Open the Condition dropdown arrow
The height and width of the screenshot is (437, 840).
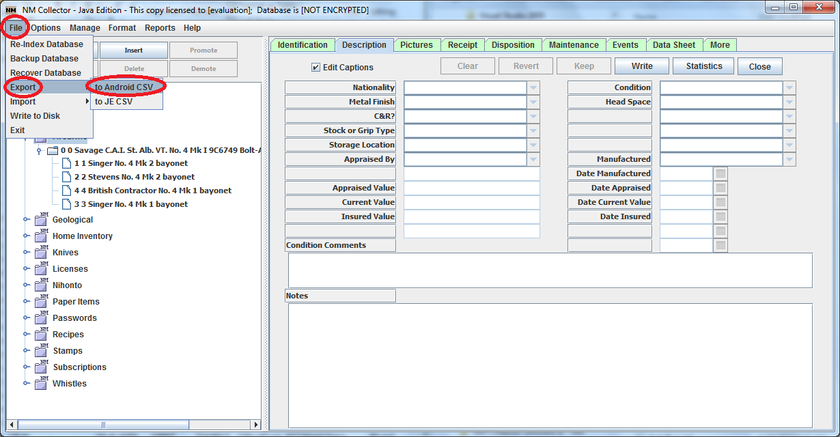[790, 87]
